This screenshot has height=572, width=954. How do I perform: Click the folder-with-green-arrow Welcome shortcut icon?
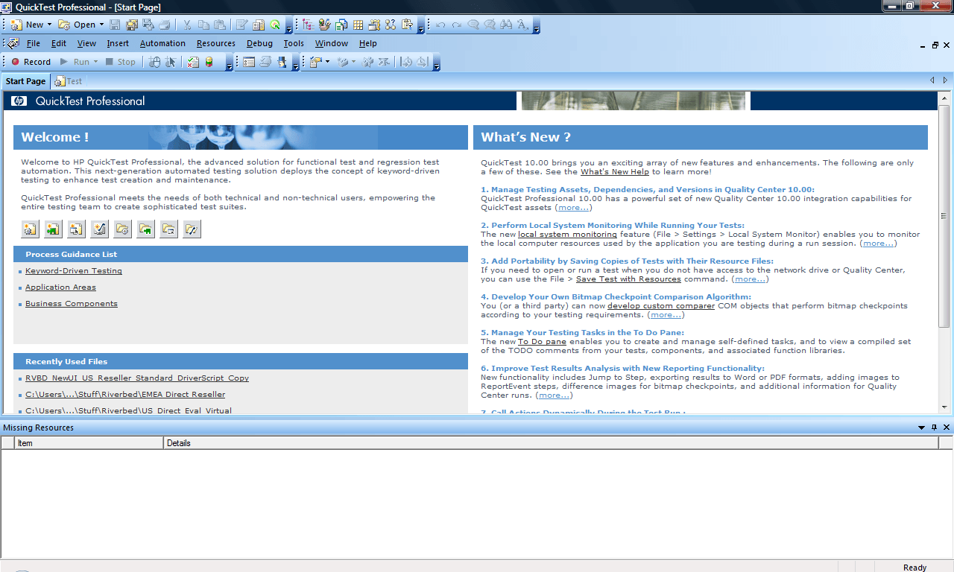[146, 229]
